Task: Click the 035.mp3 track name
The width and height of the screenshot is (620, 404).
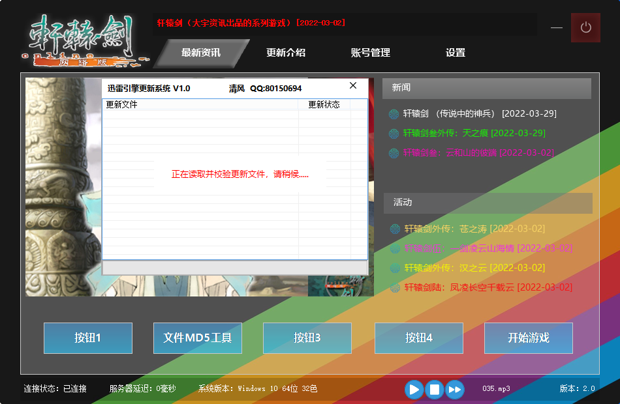Action: click(496, 389)
